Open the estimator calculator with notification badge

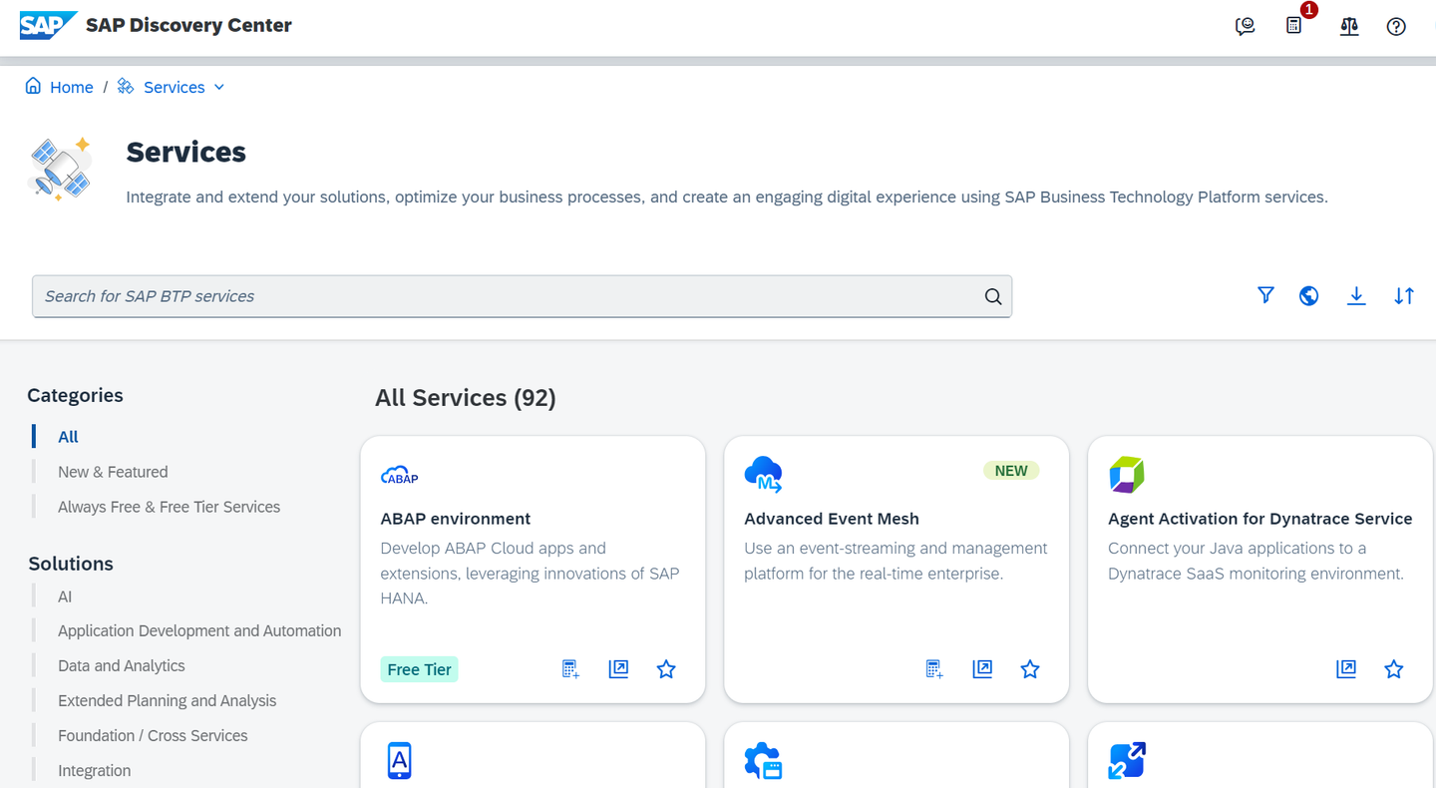(1294, 26)
